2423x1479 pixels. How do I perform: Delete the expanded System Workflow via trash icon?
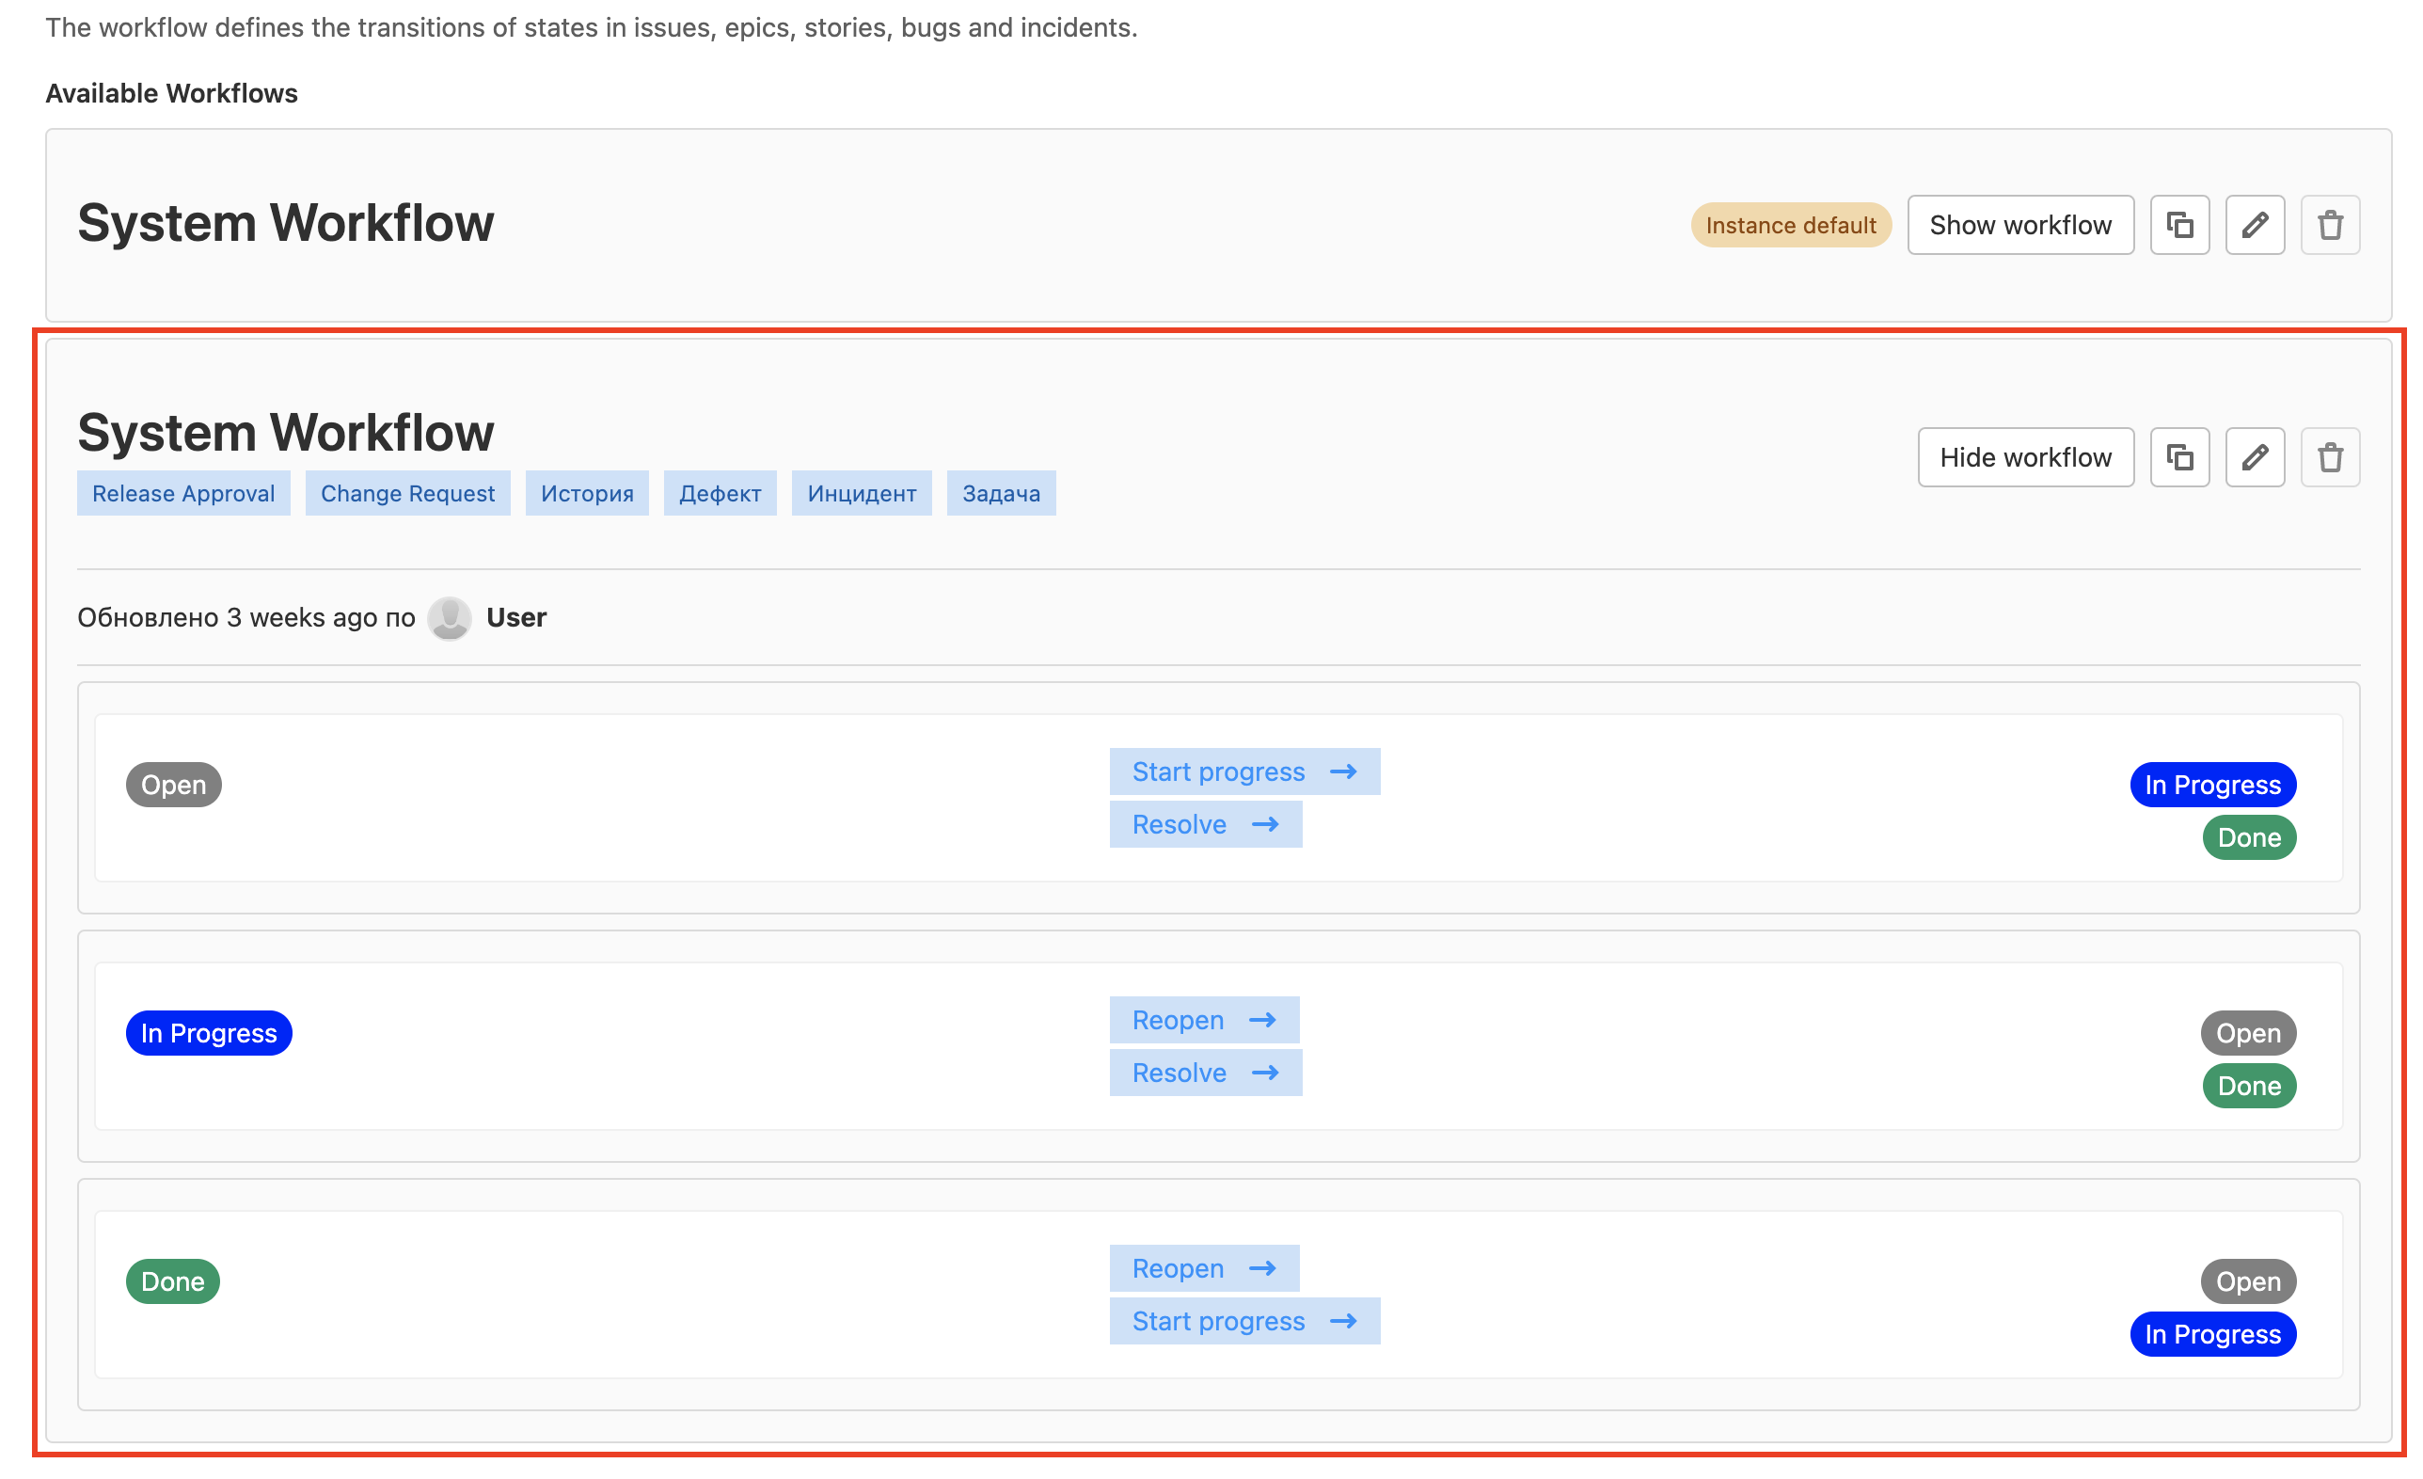(x=2330, y=457)
